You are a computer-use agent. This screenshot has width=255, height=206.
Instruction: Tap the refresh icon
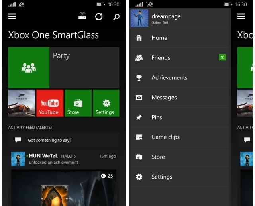(x=99, y=17)
